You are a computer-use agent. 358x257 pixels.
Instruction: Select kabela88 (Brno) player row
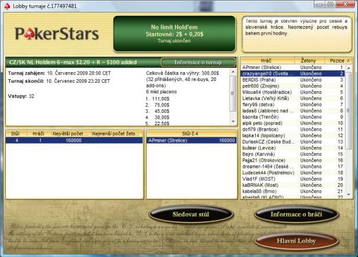coord(292,191)
